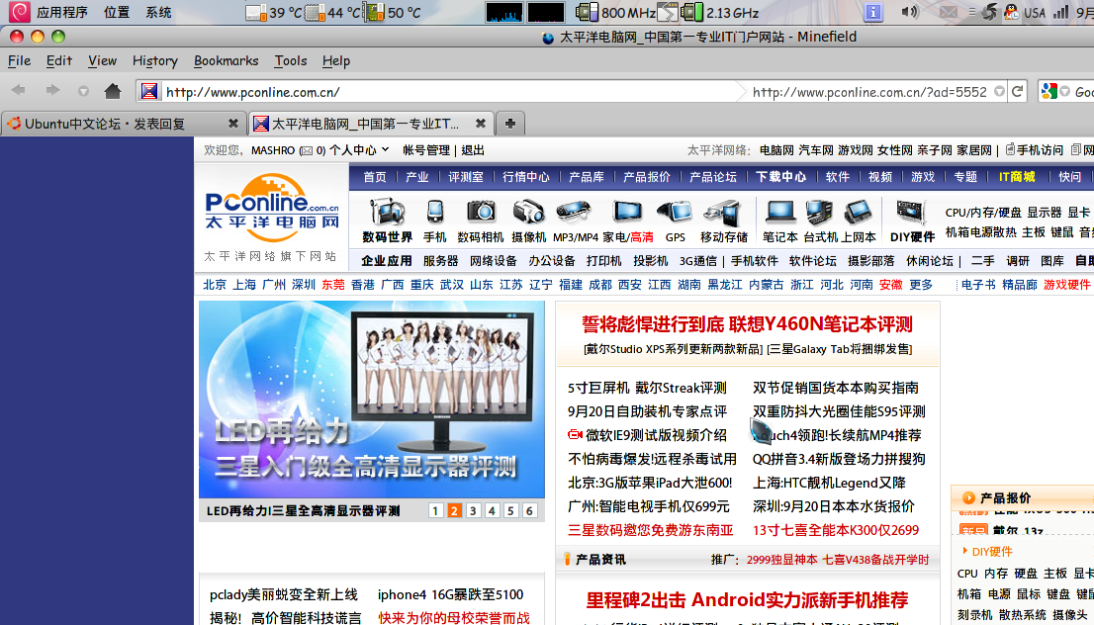Reload the page with refresh icon
Viewport: 1094px width, 625px height.
coord(1017,91)
